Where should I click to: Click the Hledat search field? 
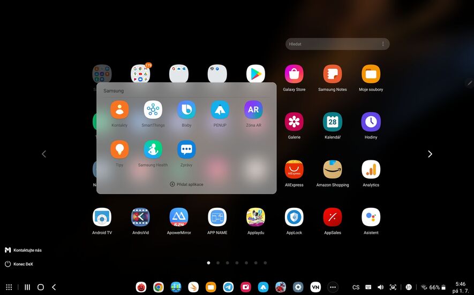click(x=337, y=44)
